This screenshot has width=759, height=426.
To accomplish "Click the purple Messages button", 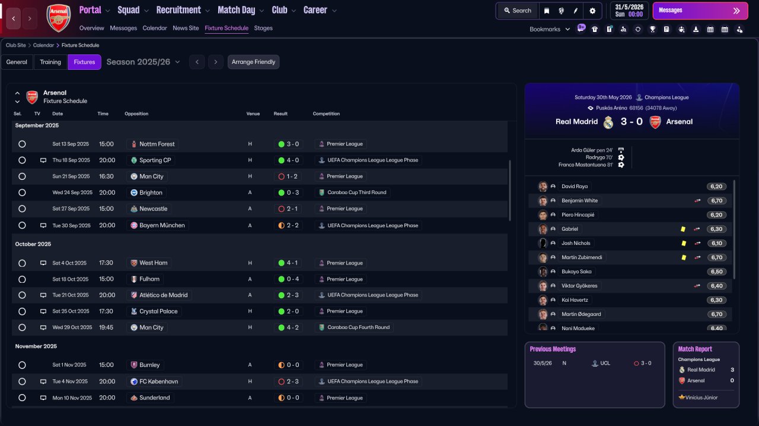I will click(700, 11).
